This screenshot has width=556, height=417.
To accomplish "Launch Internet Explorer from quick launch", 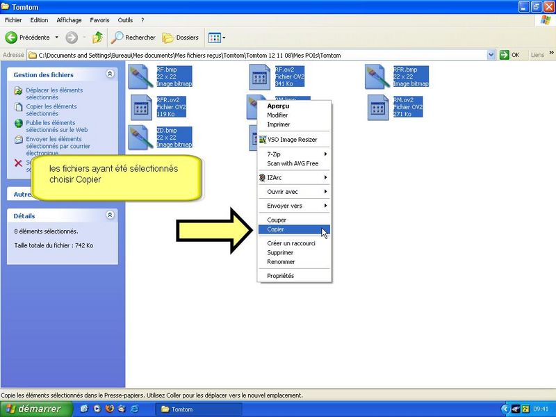I will click(135, 409).
